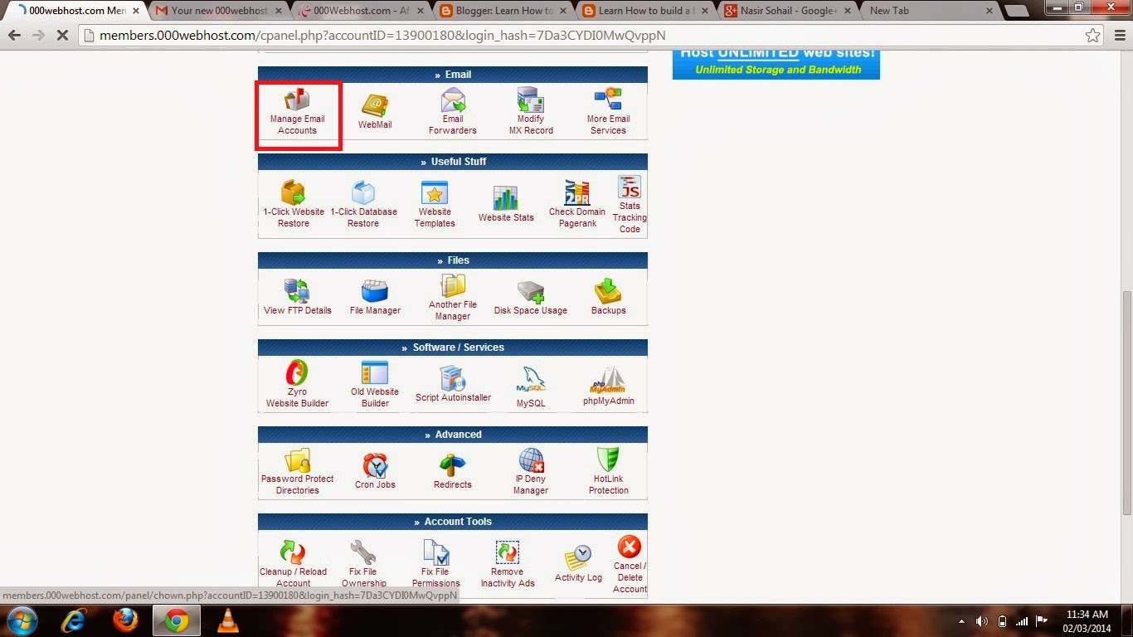This screenshot has height=637, width=1133.
Task: Switch to Gmail 'Your new 000webhost' tab
Action: click(219, 11)
